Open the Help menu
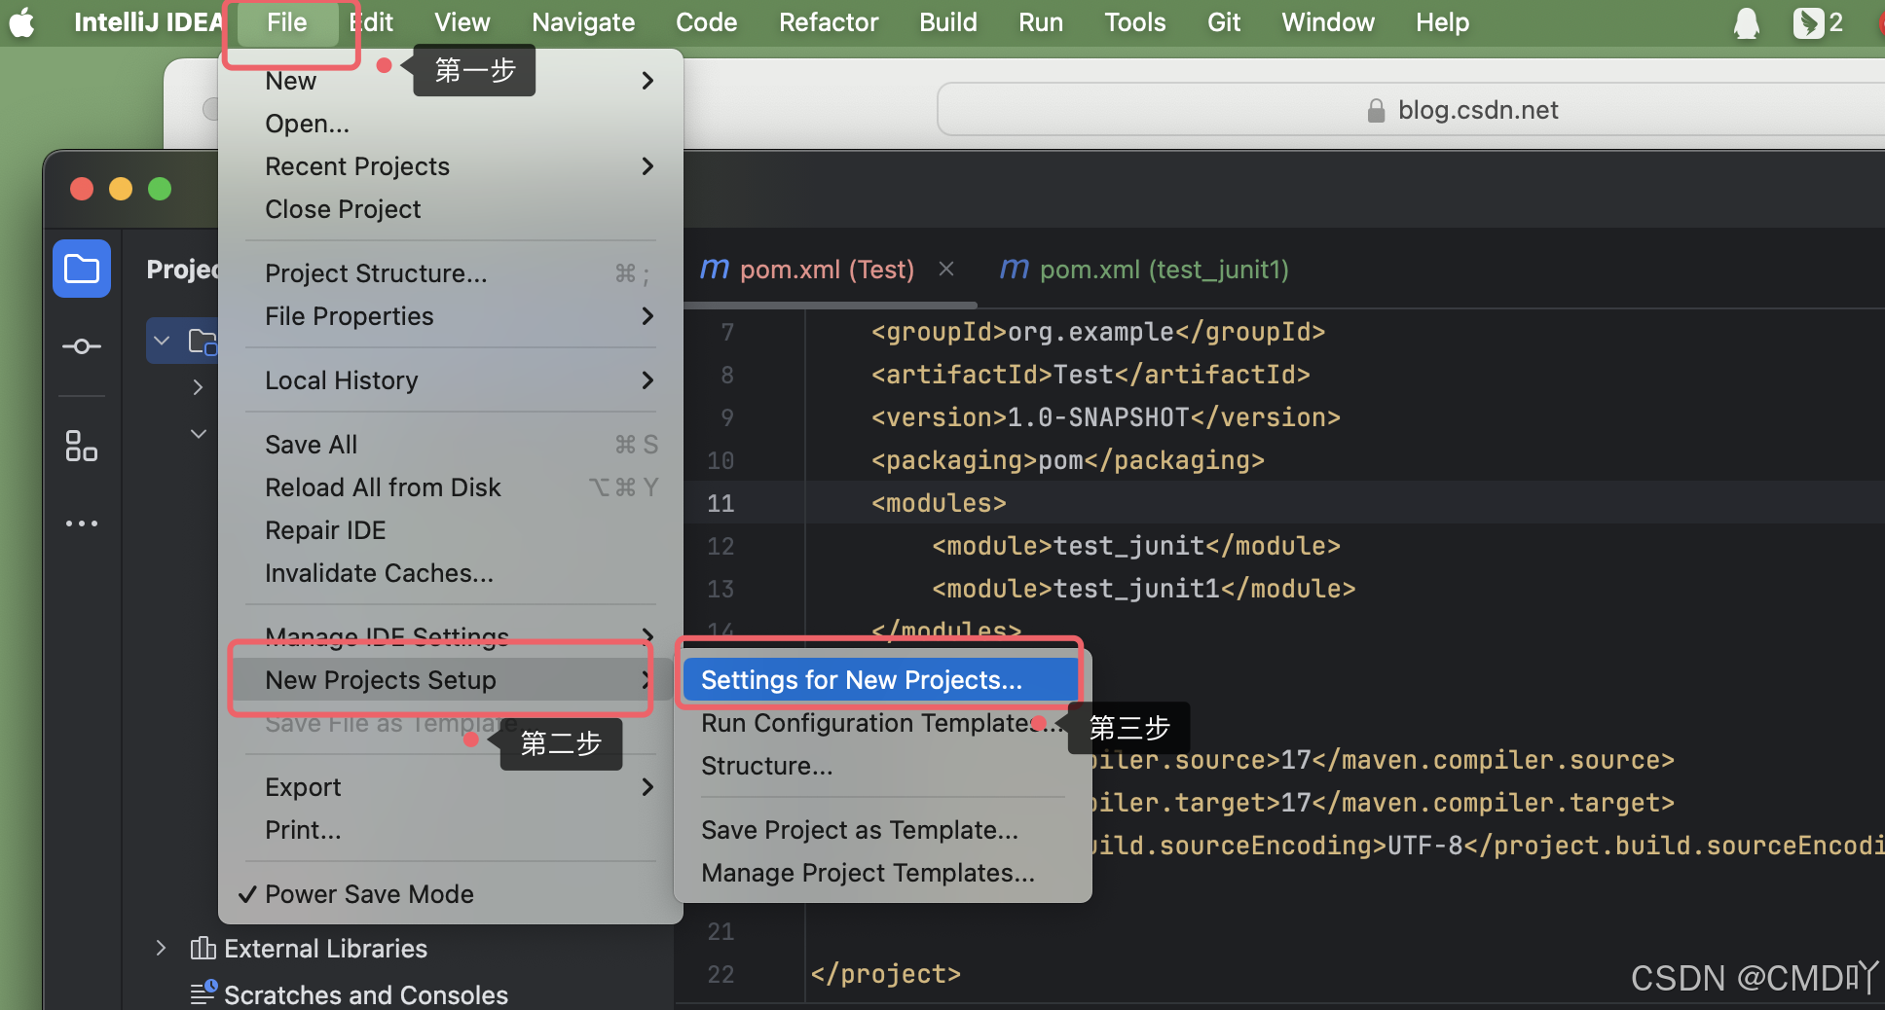 (1443, 22)
